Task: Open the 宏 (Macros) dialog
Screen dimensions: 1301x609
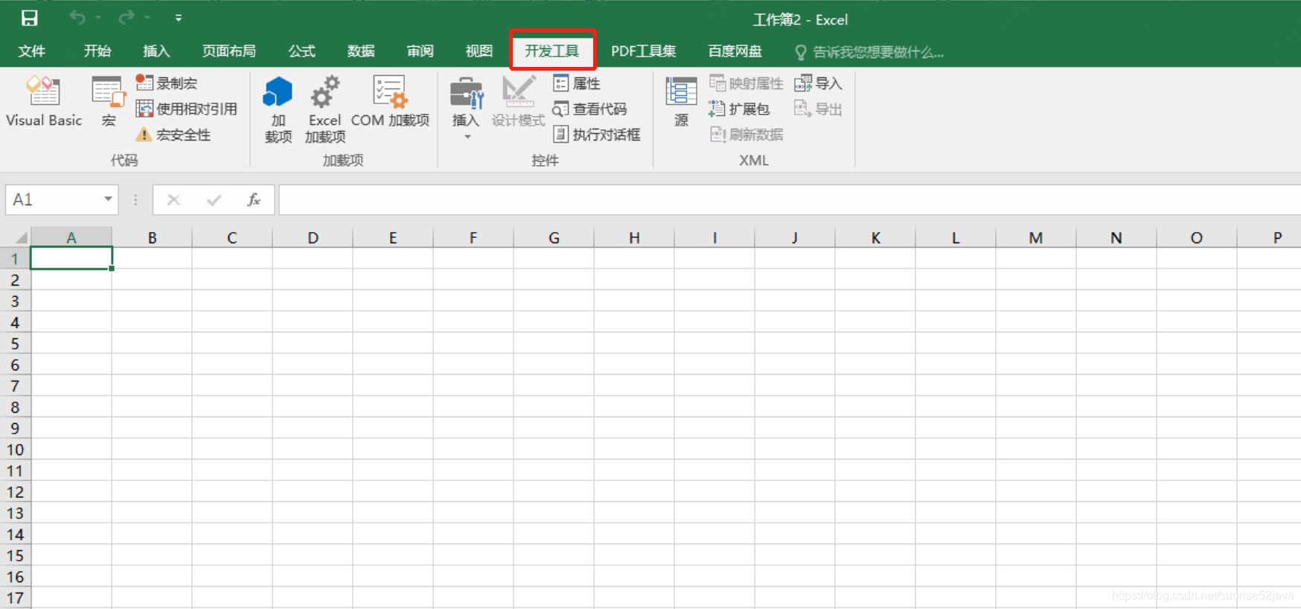Action: click(x=109, y=102)
